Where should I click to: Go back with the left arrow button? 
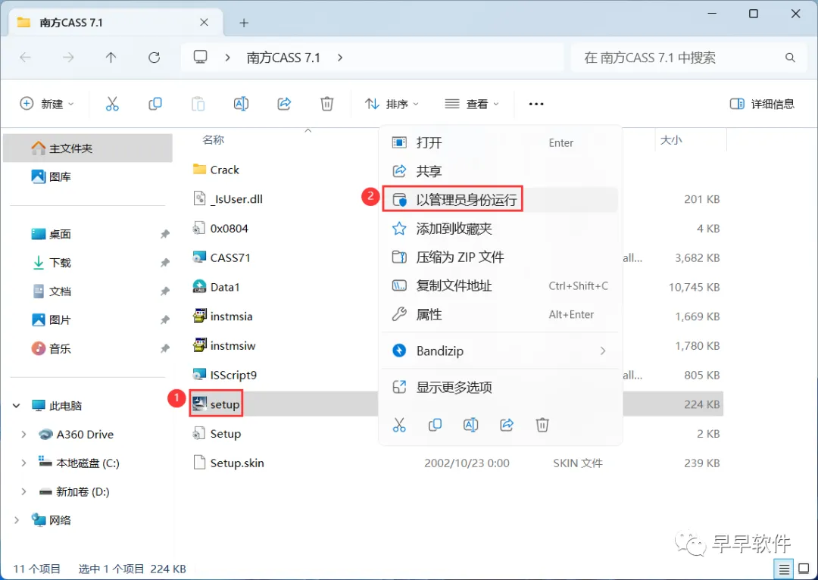pyautogui.click(x=25, y=58)
